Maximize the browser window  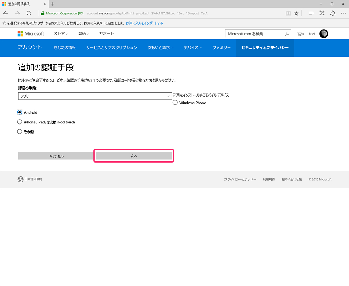click(332, 4)
